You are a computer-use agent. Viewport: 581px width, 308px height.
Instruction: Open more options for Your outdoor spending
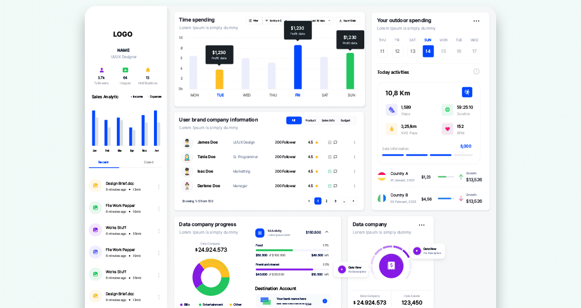point(476,21)
